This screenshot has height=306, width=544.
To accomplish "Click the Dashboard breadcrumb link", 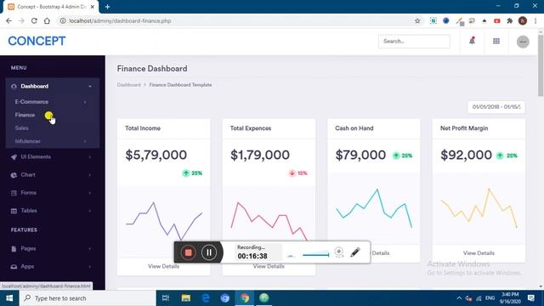I will pos(128,85).
